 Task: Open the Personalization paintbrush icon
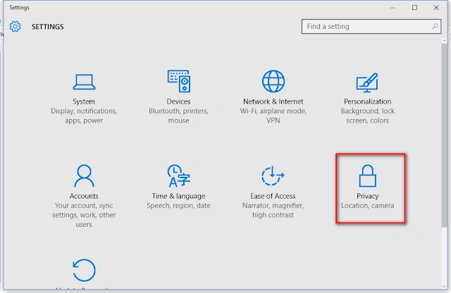coord(367,82)
